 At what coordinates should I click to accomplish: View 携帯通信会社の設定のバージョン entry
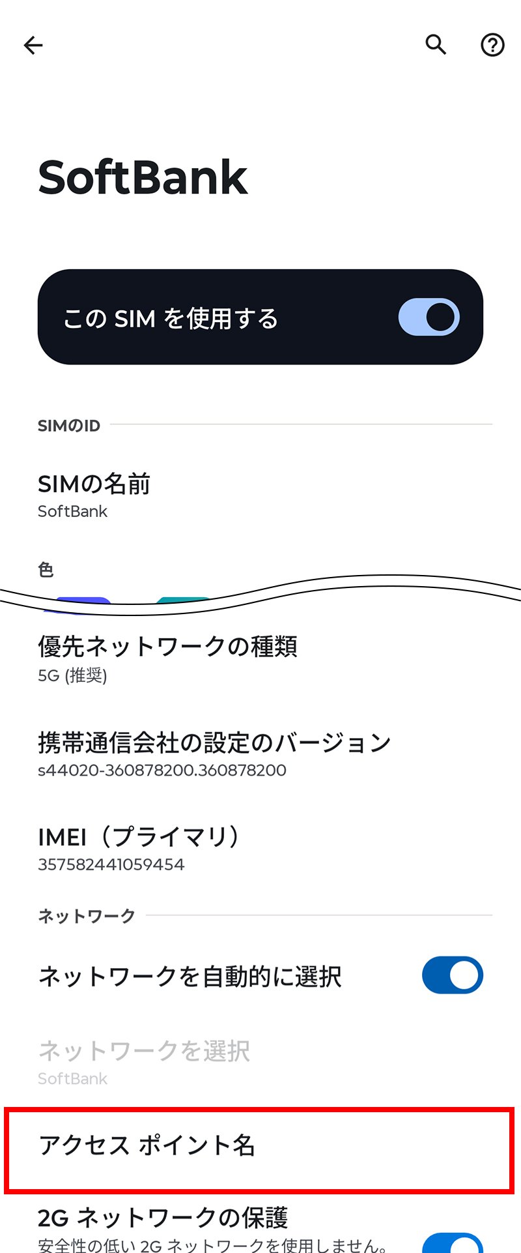coord(260,755)
